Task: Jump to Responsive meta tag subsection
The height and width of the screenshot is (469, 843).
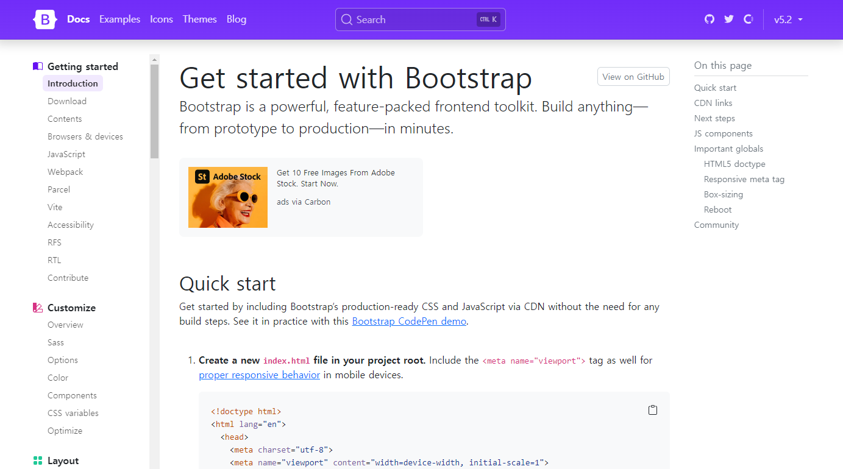Action: pos(744,179)
